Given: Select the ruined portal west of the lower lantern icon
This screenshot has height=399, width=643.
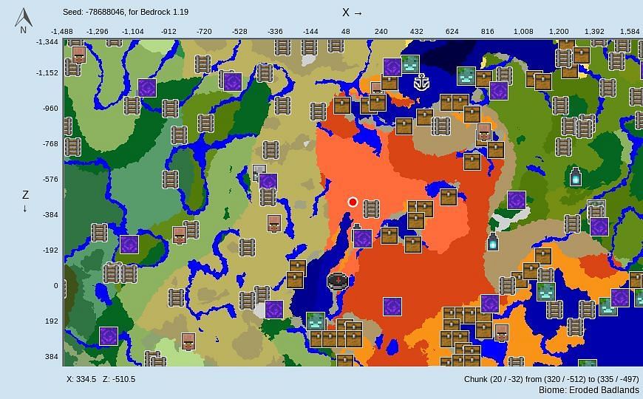Looking at the screenshot, I should [x=517, y=200].
